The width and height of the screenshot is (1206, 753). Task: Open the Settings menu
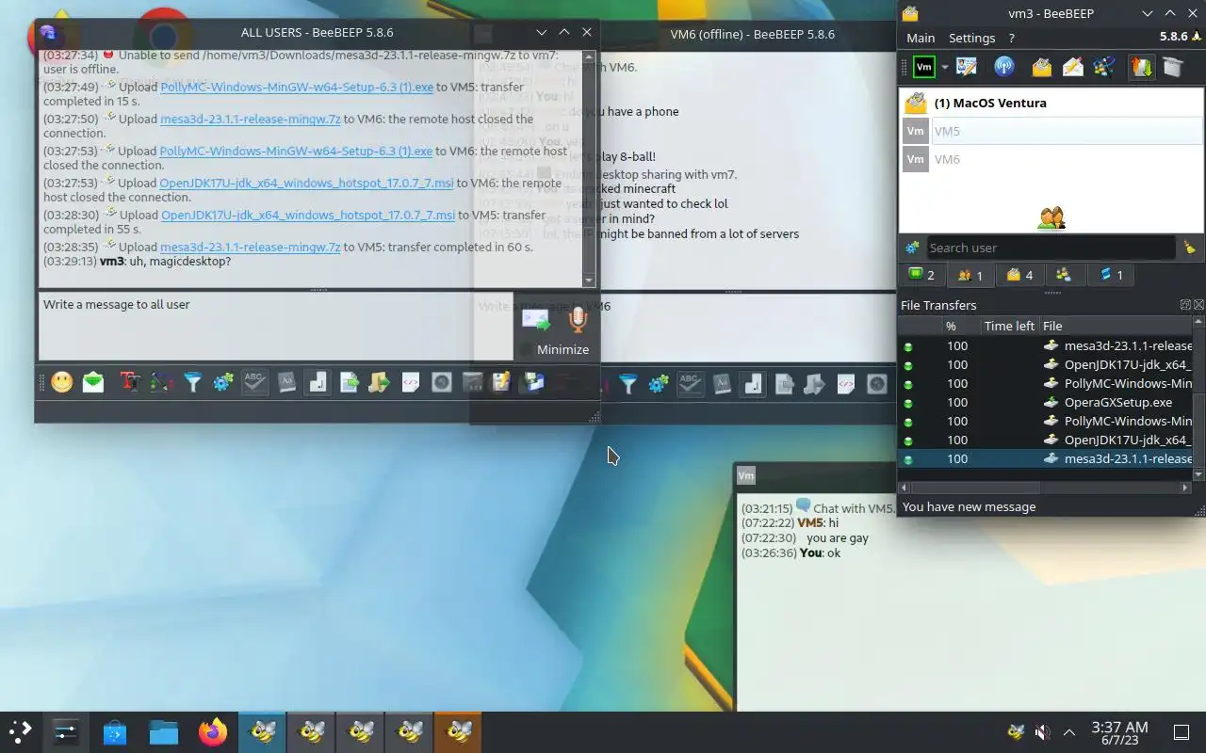point(971,38)
